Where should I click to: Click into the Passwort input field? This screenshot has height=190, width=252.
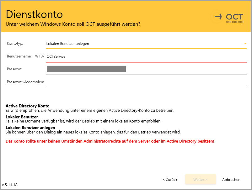click(x=146, y=69)
